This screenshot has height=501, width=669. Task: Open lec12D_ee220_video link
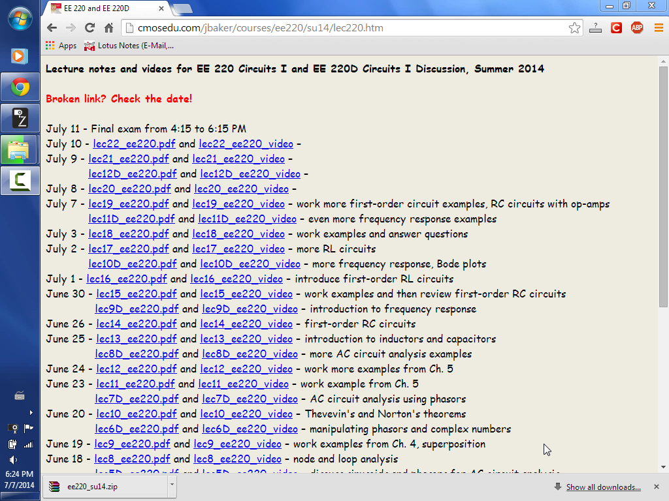coord(250,174)
